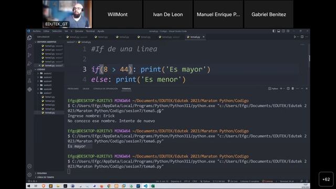
Task: Close the terminal panel
Action: [307, 89]
